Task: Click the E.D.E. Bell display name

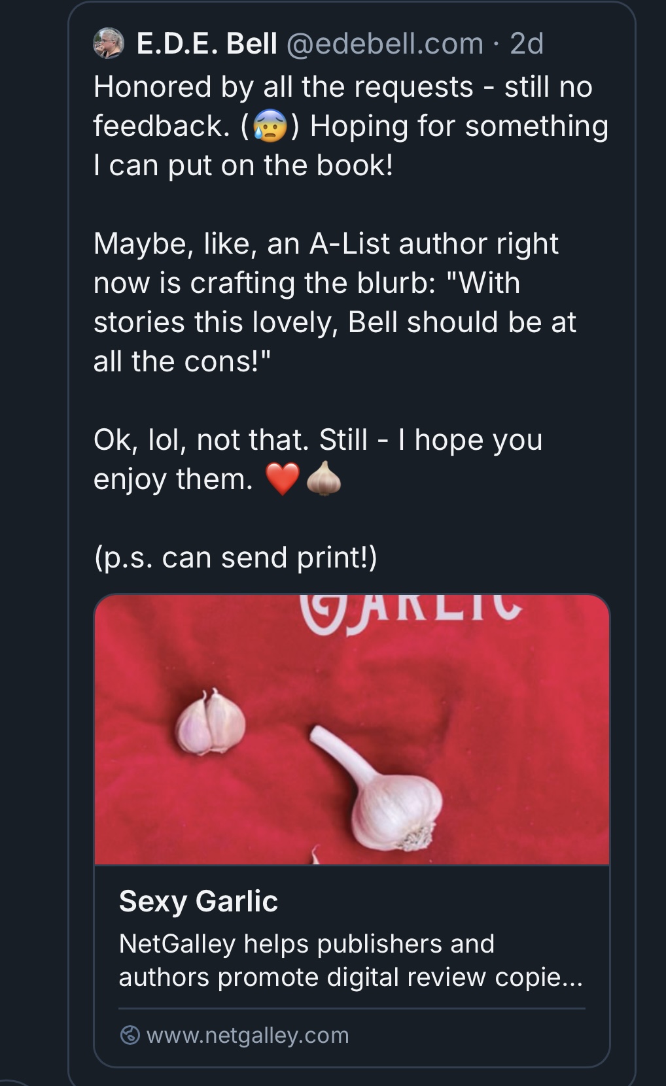Action: tap(207, 44)
